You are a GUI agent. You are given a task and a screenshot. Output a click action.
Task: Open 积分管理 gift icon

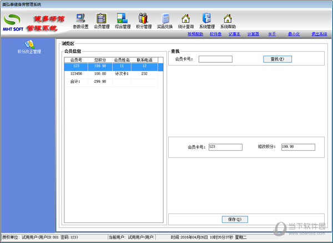click(x=144, y=21)
